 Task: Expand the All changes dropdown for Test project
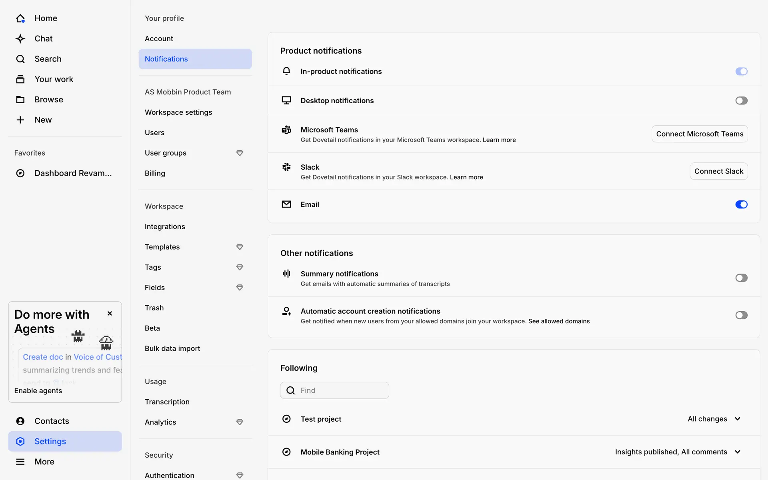pyautogui.click(x=714, y=419)
